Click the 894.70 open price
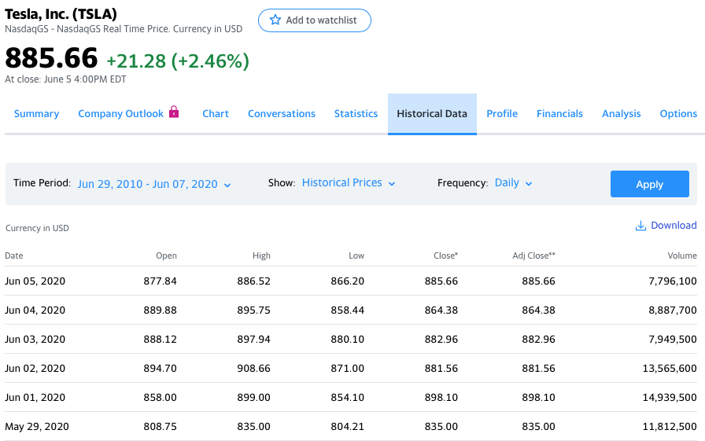 click(x=160, y=369)
